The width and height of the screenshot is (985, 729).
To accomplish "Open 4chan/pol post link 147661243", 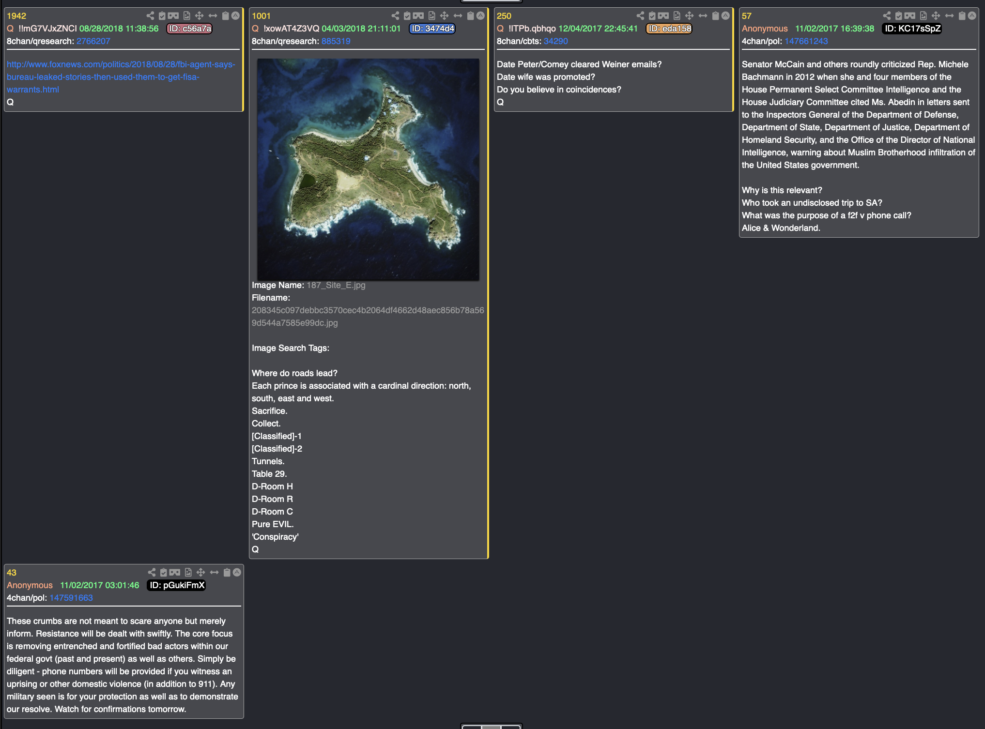I will 806,41.
